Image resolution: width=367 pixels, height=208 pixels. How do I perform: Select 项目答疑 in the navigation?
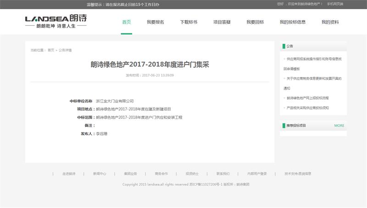[x=222, y=22]
